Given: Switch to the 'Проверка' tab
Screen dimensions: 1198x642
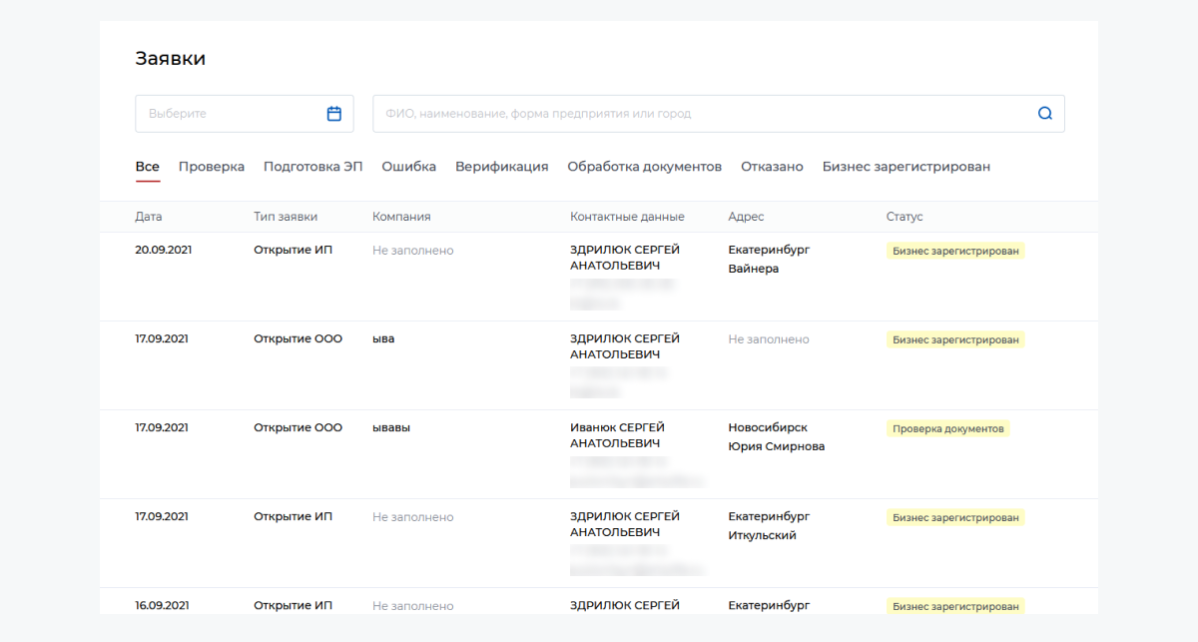Looking at the screenshot, I should (212, 167).
